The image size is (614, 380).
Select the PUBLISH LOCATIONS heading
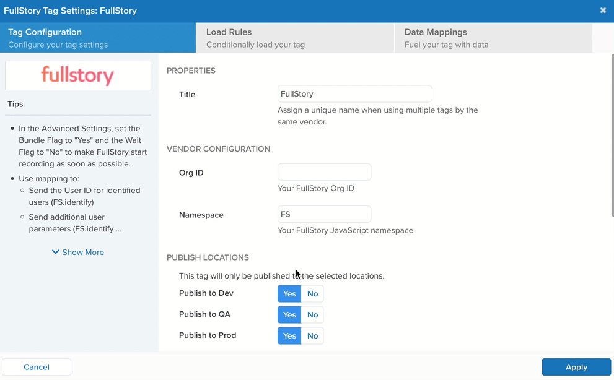[x=208, y=257]
